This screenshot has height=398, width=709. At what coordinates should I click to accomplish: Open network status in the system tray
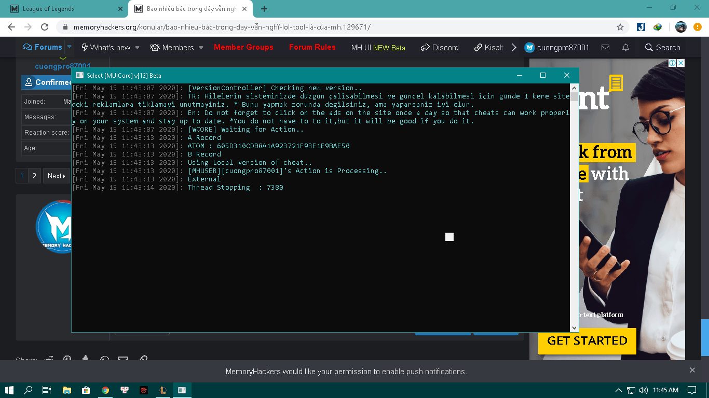pyautogui.click(x=631, y=390)
